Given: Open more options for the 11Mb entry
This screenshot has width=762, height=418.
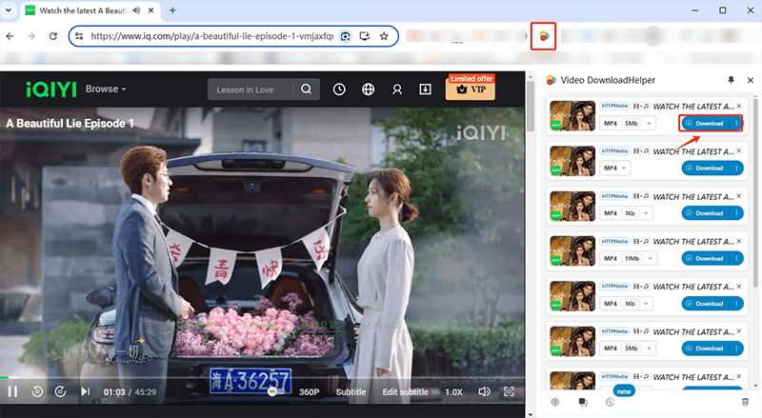Looking at the screenshot, I should click(736, 259).
